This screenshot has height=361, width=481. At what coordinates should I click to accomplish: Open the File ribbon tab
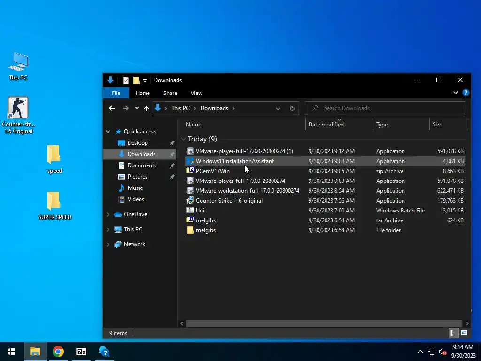point(116,93)
